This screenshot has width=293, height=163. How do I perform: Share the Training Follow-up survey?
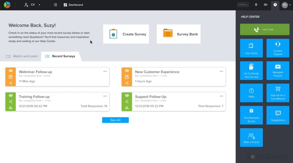[x=11, y=102]
